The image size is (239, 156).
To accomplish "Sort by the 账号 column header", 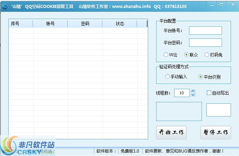I will [x=50, y=24].
